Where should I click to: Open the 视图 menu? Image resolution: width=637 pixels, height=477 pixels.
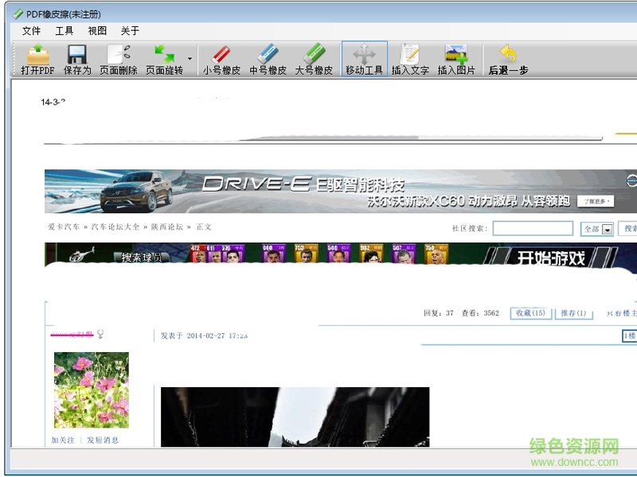[x=96, y=31]
